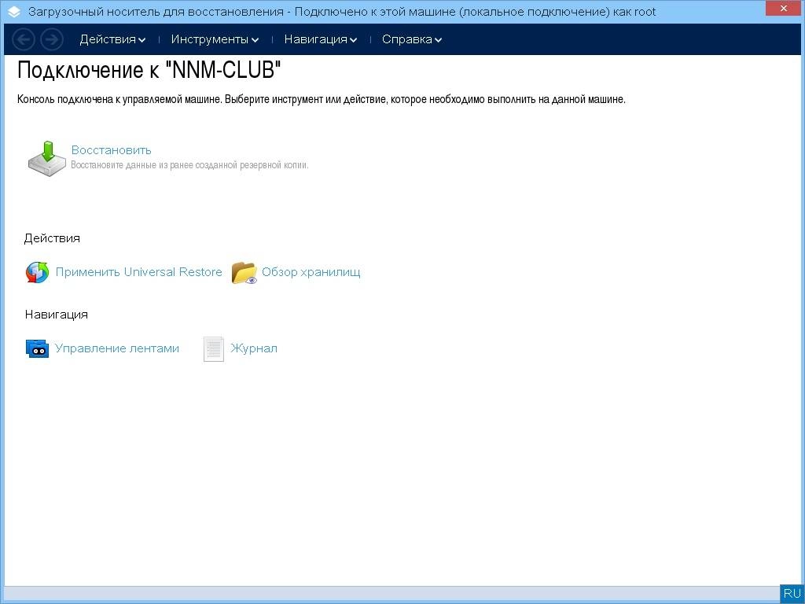The image size is (805, 604).
Task: Click the RU language indicator
Action: [x=792, y=594]
